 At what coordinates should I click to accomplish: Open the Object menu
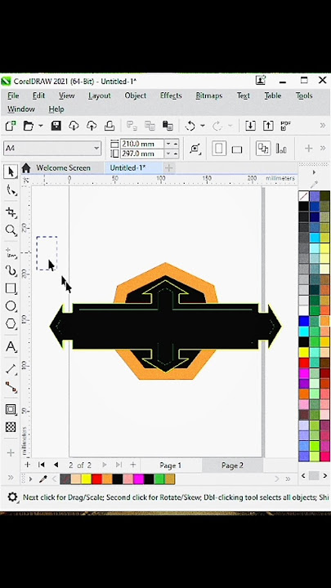coord(136,96)
